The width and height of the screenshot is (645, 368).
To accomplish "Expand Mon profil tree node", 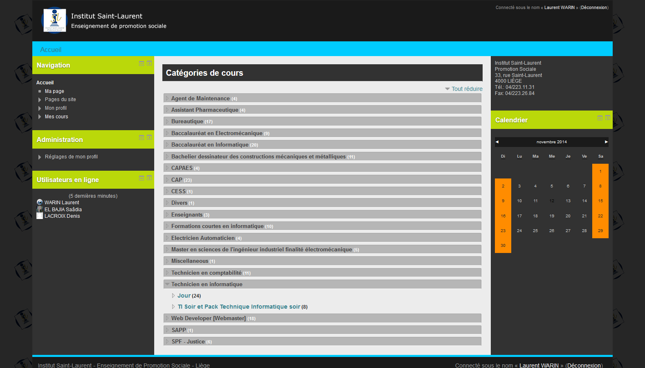I will pos(40,108).
